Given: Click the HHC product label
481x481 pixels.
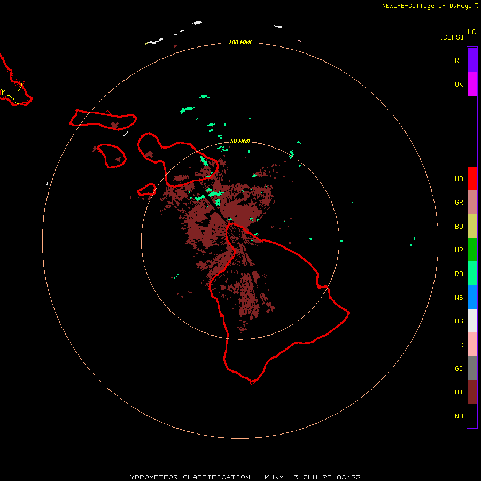Looking at the screenshot, I should 469,32.
